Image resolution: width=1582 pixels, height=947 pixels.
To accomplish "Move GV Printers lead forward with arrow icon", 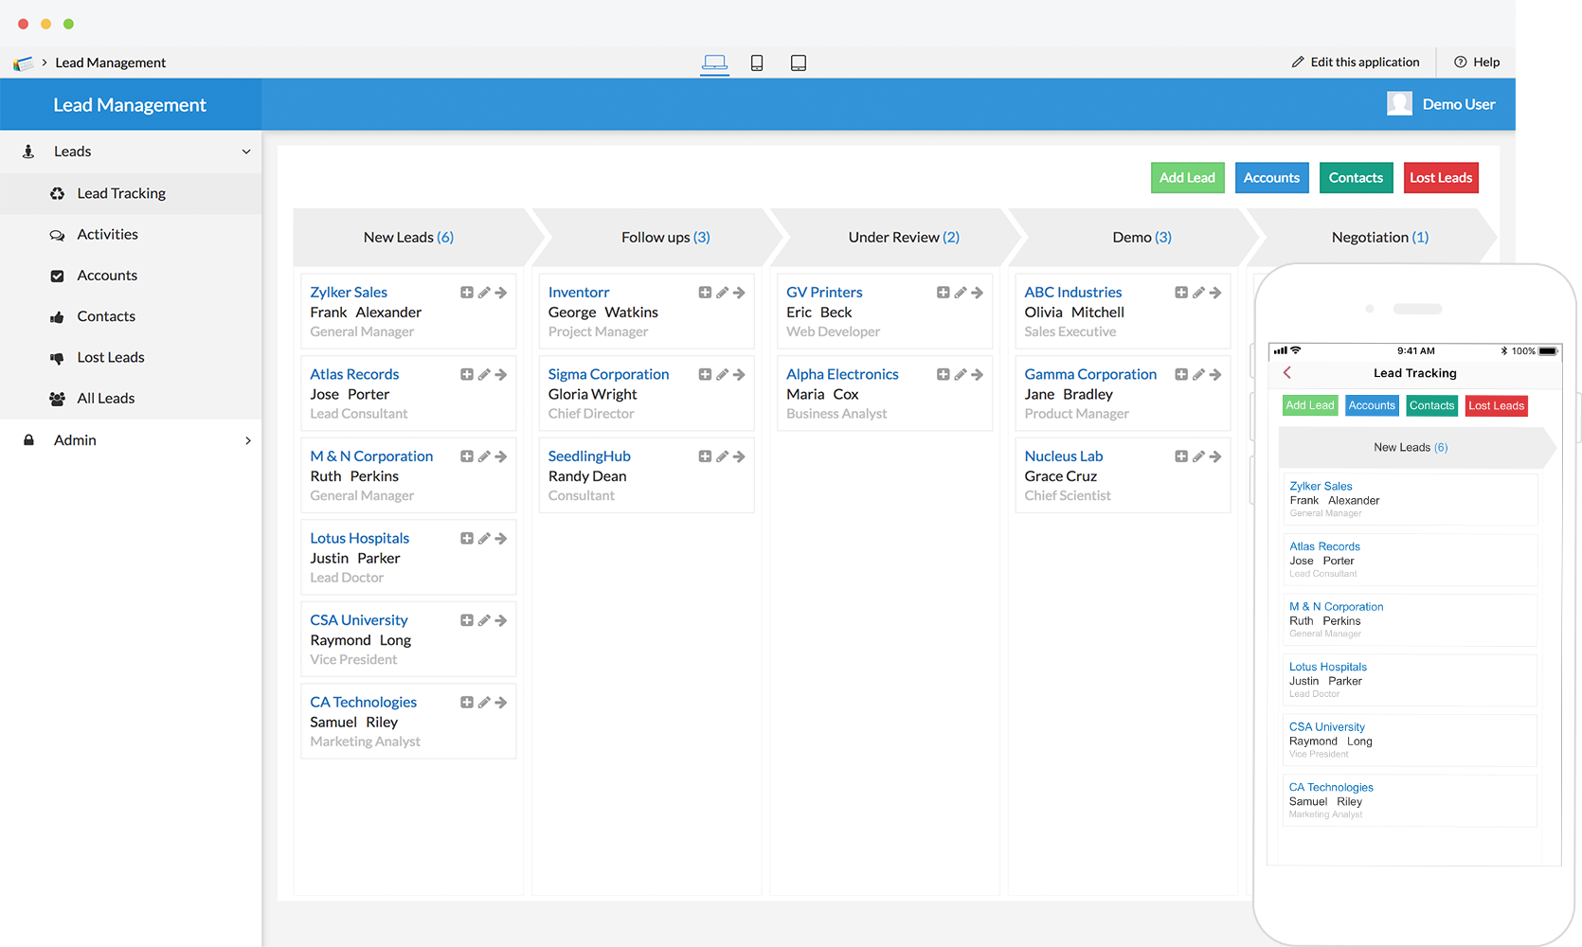I will tap(977, 293).
